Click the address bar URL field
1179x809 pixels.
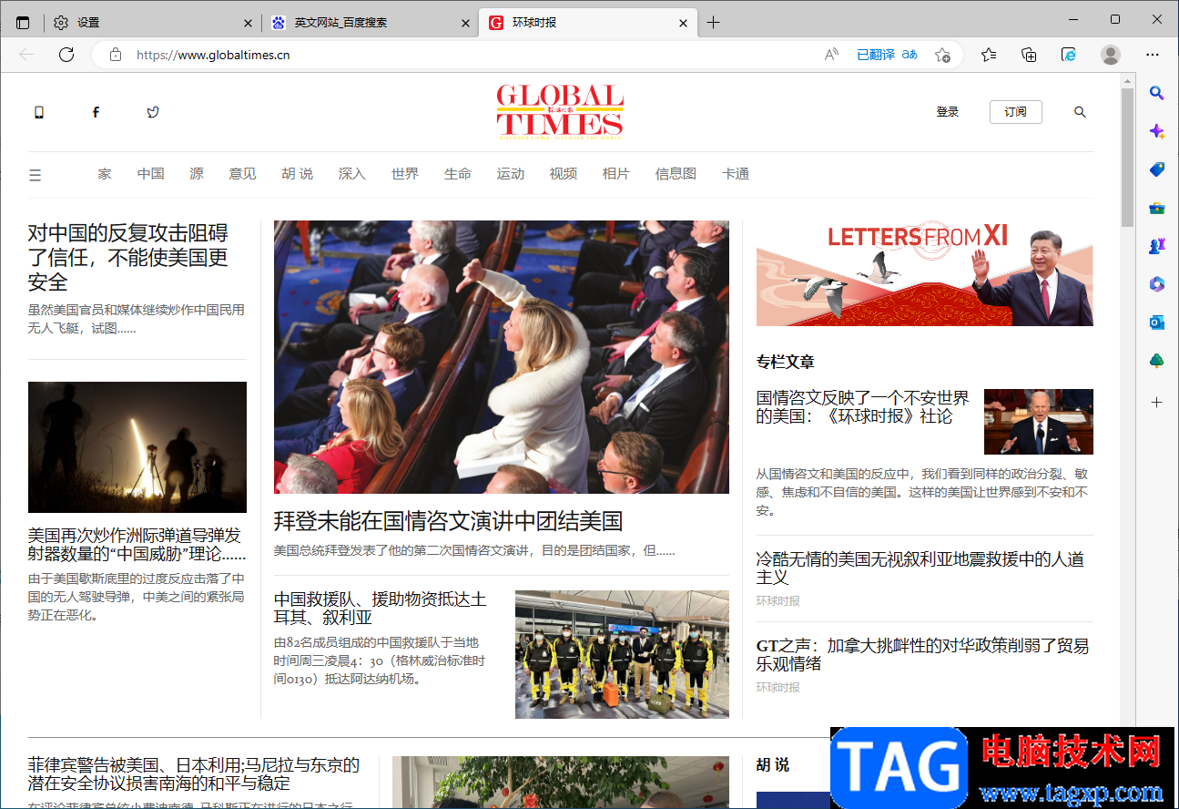(x=473, y=55)
